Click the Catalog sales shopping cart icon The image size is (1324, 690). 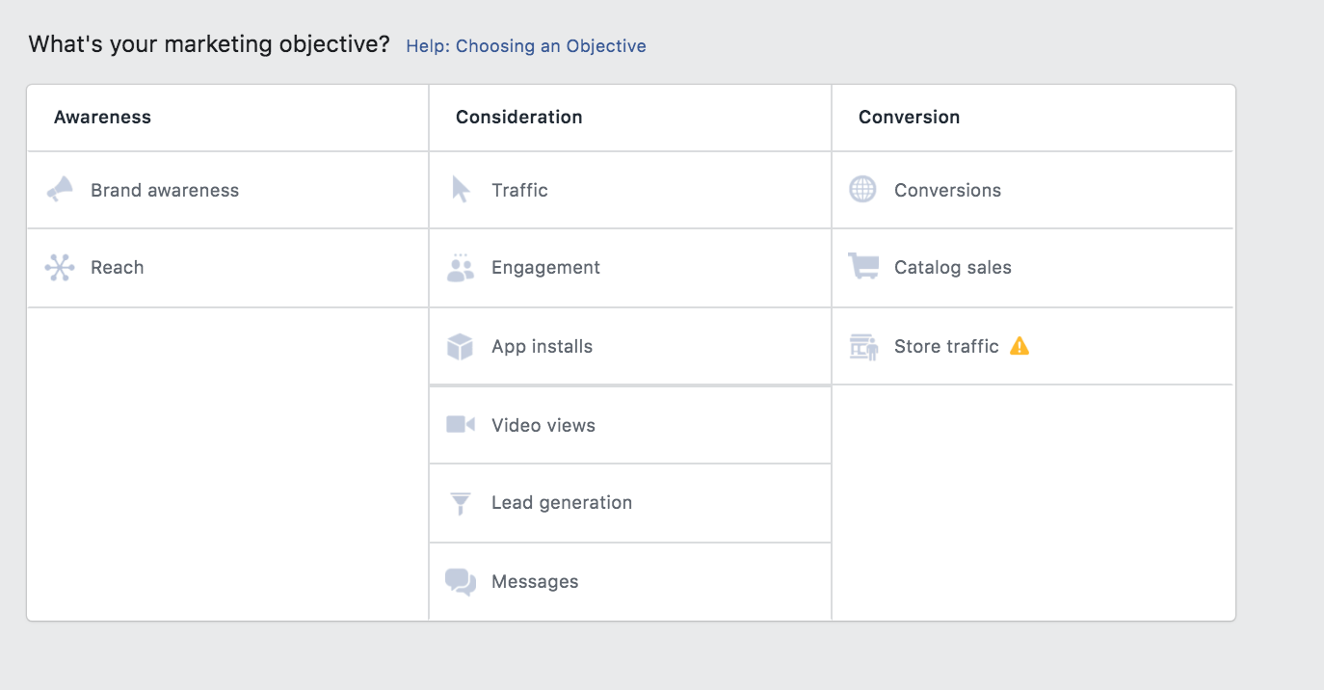[x=862, y=267]
